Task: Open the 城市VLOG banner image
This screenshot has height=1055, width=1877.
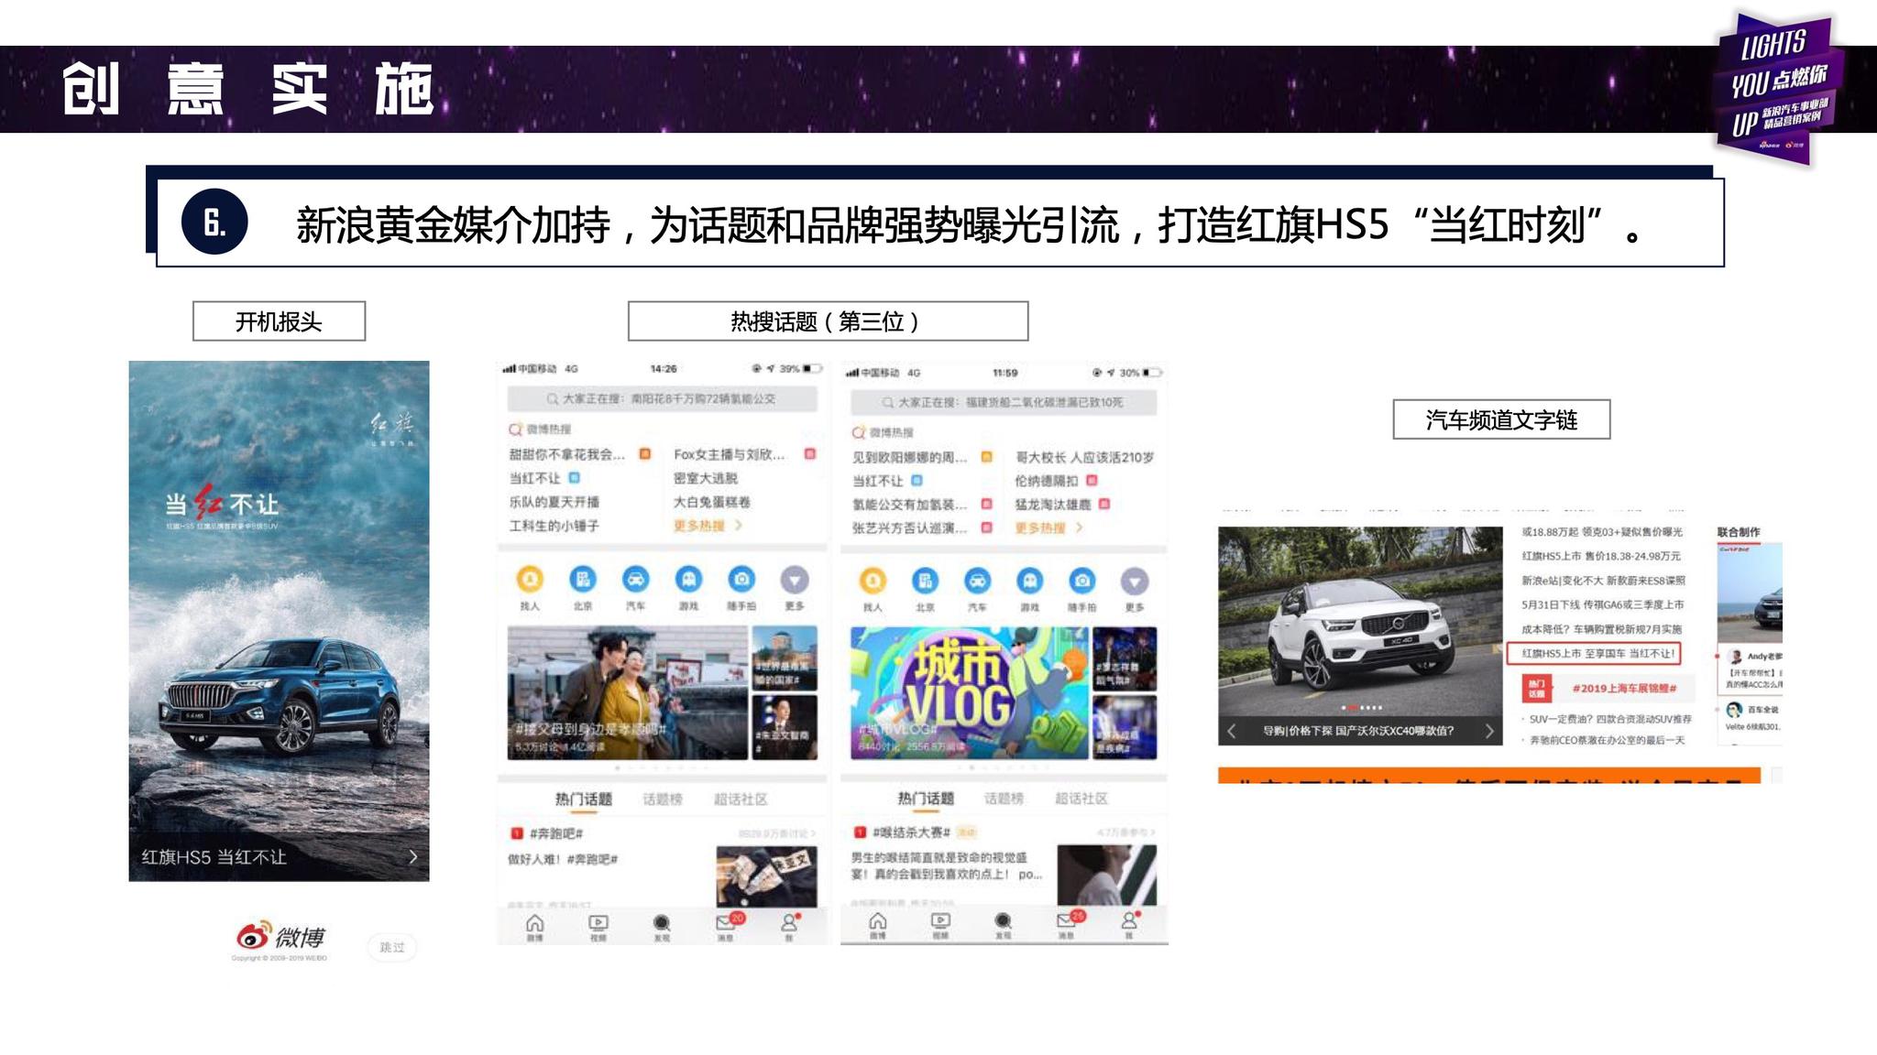Action: [969, 693]
